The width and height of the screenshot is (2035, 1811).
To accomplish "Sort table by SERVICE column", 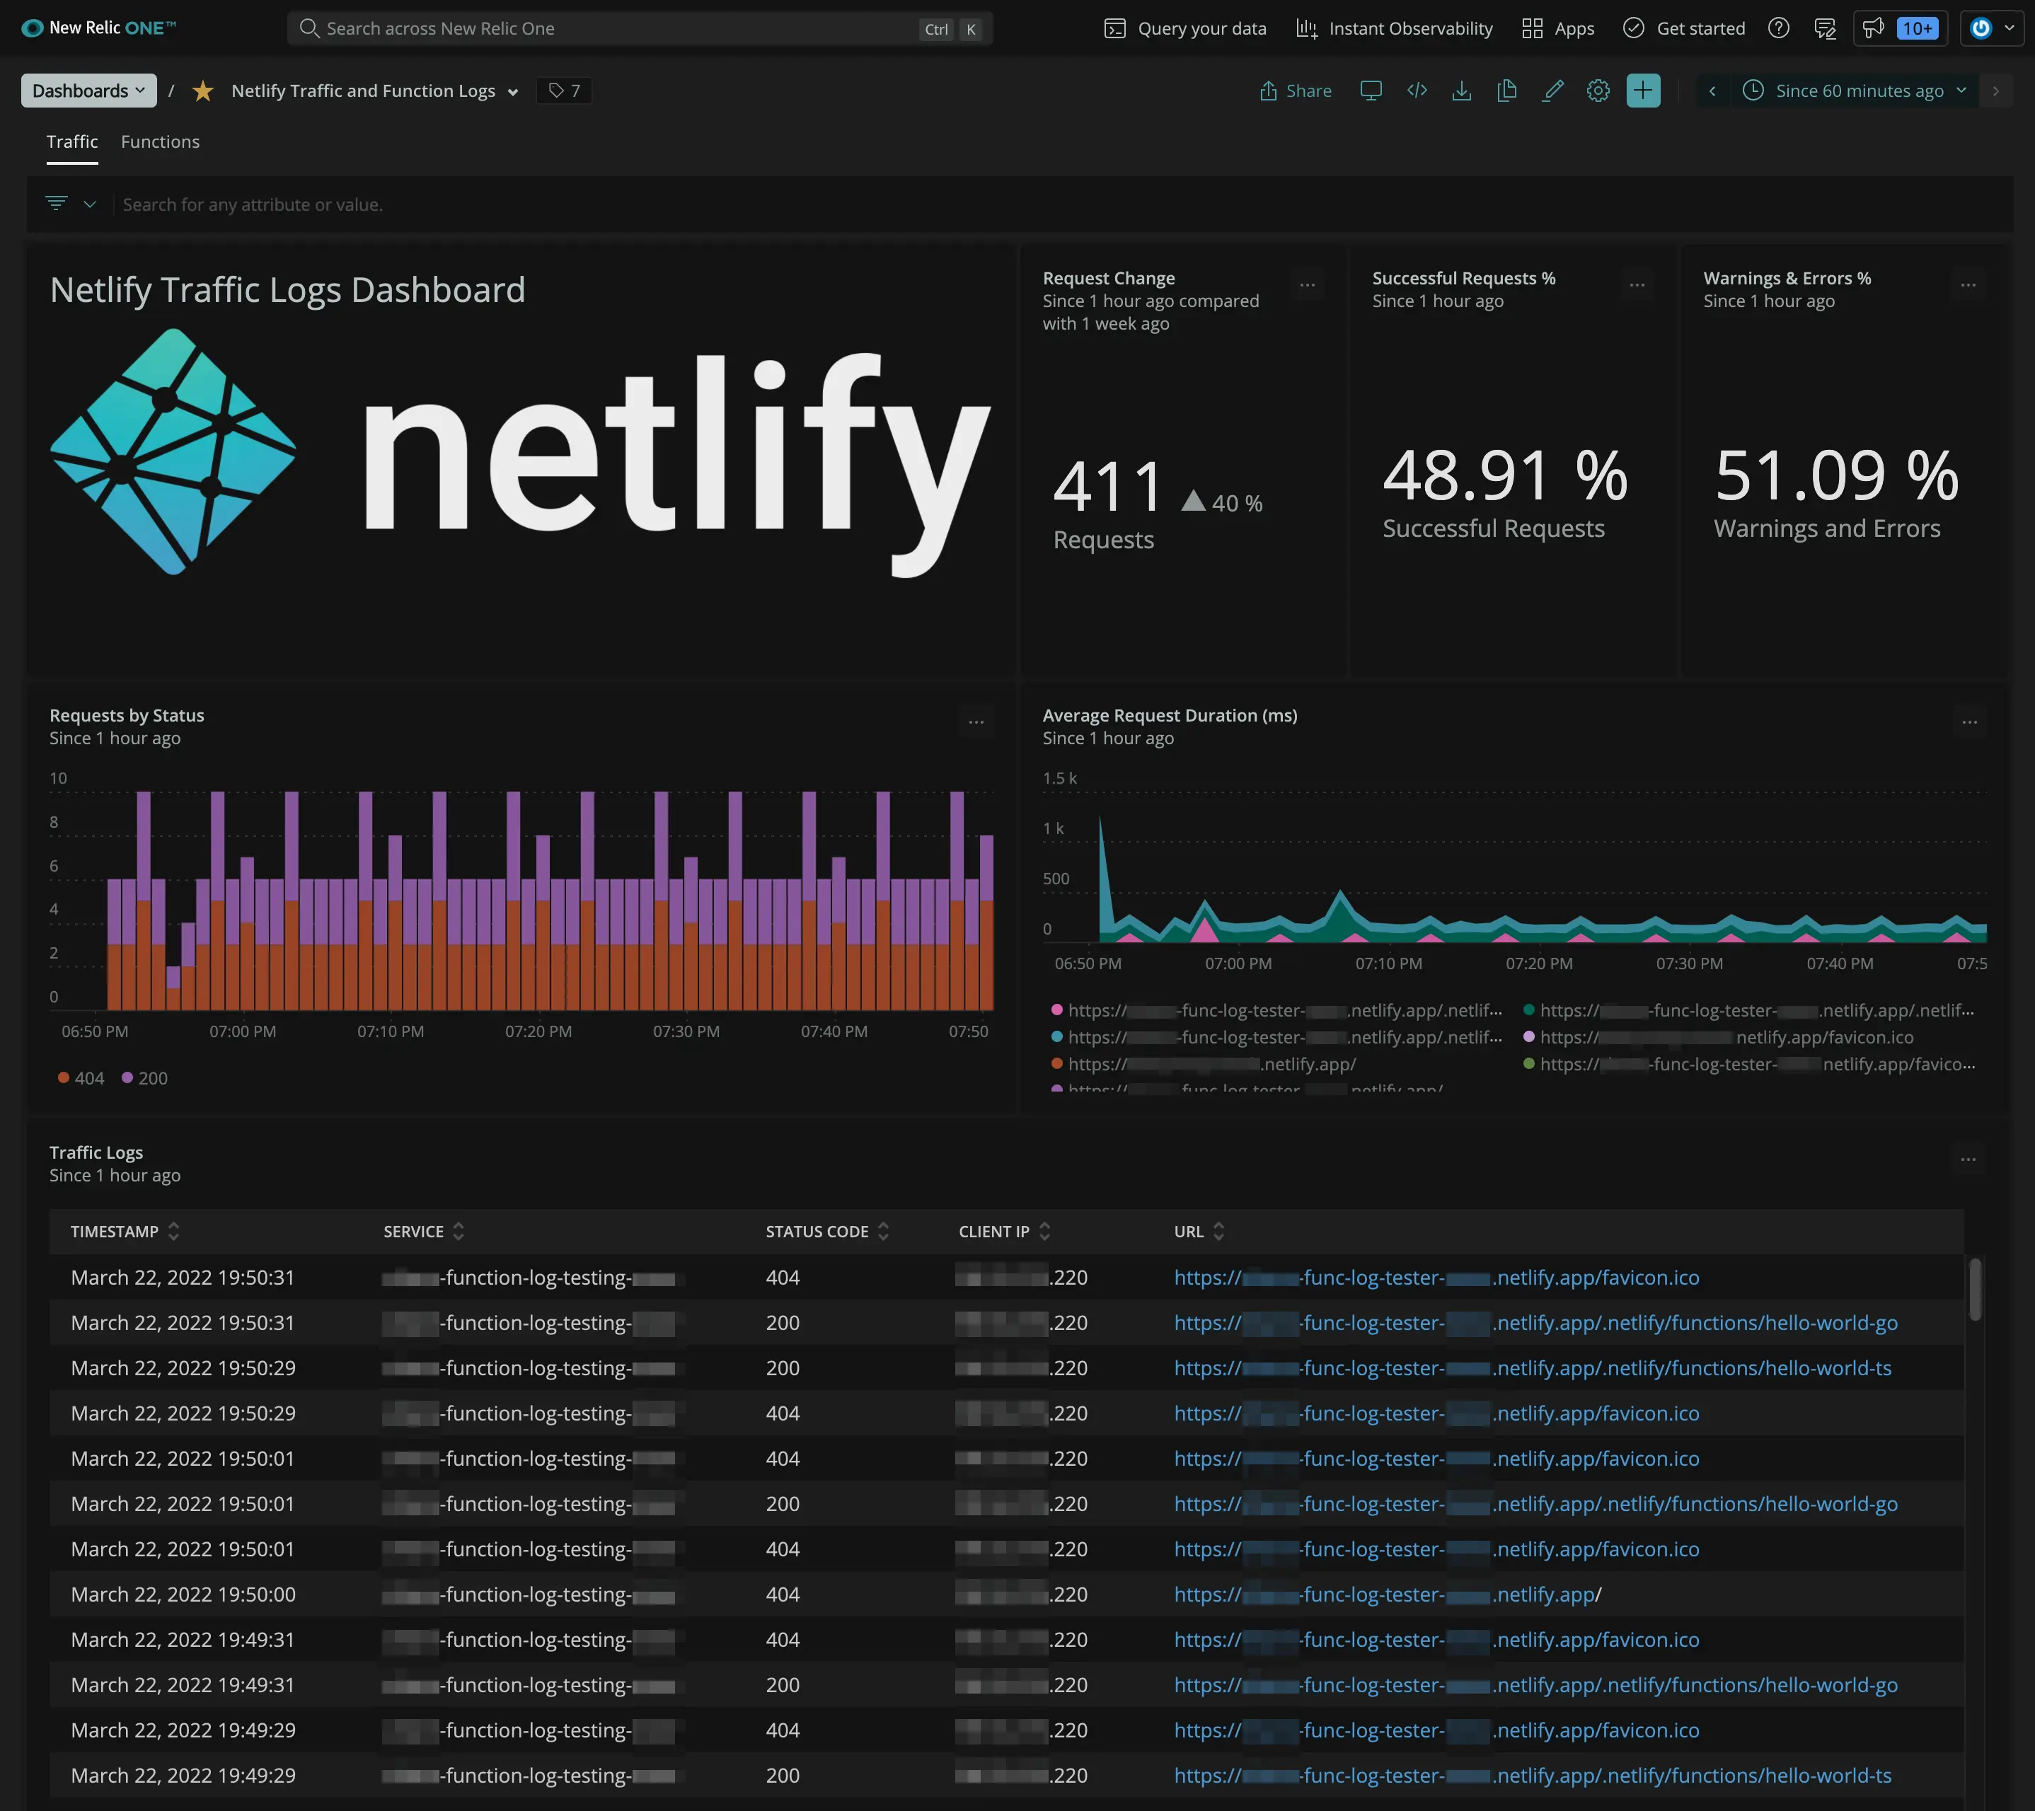I will click(424, 1231).
